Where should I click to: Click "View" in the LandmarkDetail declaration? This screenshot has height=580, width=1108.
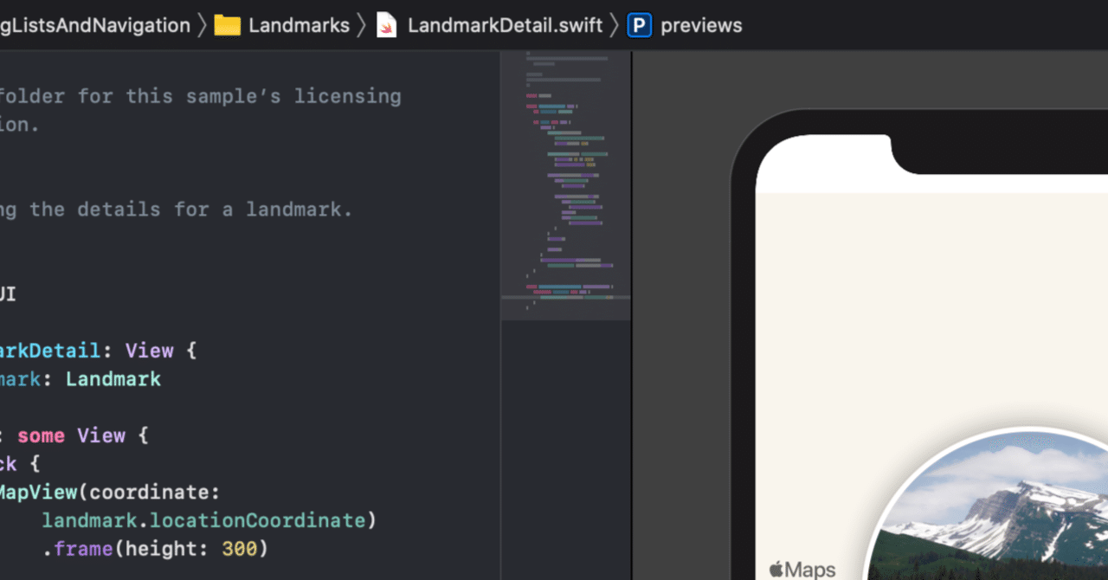(x=149, y=350)
